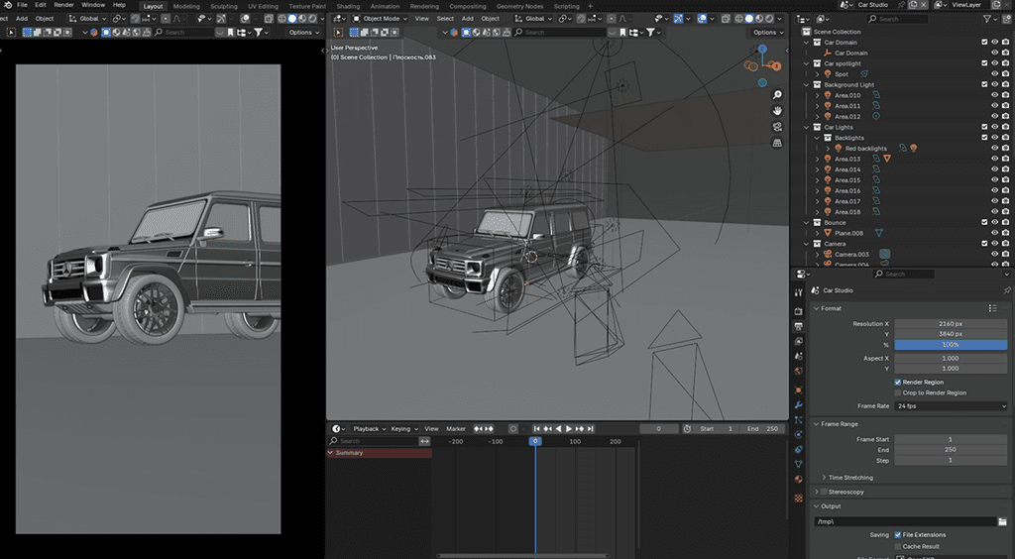
Task: Open the Modifiers wrench tab in Properties
Action: [799, 404]
